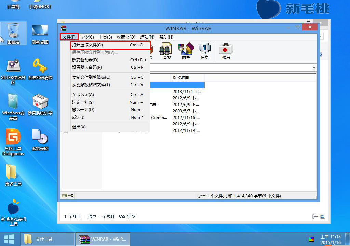The image size is (350, 246).
Task: Expand the WinRAR address bar dropdown
Action: [314, 67]
